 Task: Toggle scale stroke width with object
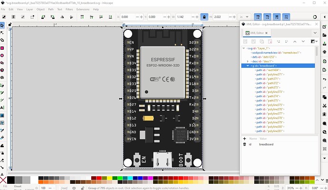pos(258,17)
